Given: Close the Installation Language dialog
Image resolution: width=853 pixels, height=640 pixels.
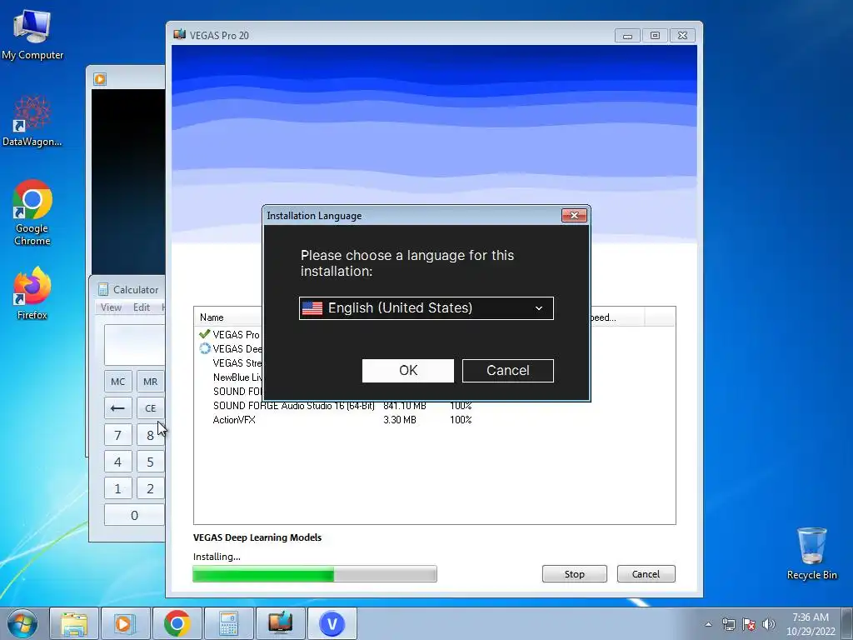Looking at the screenshot, I should point(574,216).
